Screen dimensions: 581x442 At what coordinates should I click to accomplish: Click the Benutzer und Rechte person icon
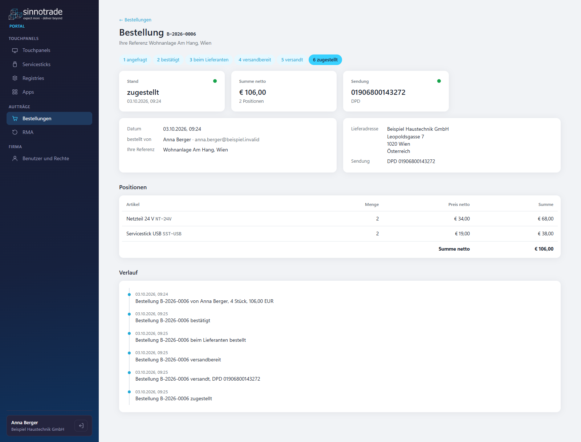(15, 158)
